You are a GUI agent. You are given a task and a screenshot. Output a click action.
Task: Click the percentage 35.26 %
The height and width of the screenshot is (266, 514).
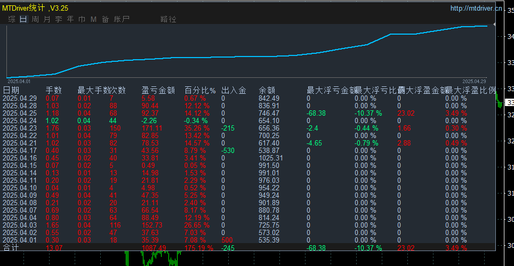coord(197,128)
